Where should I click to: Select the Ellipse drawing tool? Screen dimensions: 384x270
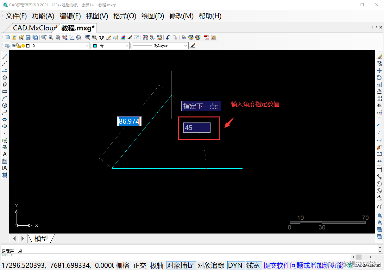click(x=5, y=119)
